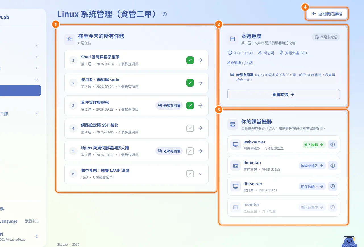Check the box for 網路設定與 SSH 強化
364x247 pixels.
click(x=190, y=128)
